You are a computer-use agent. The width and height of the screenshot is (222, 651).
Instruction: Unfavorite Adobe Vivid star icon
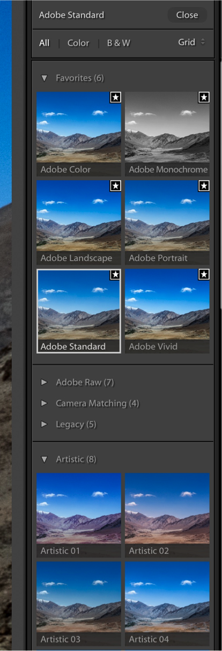click(204, 275)
